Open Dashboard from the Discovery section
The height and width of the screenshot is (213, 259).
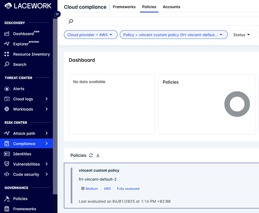pos(23,34)
